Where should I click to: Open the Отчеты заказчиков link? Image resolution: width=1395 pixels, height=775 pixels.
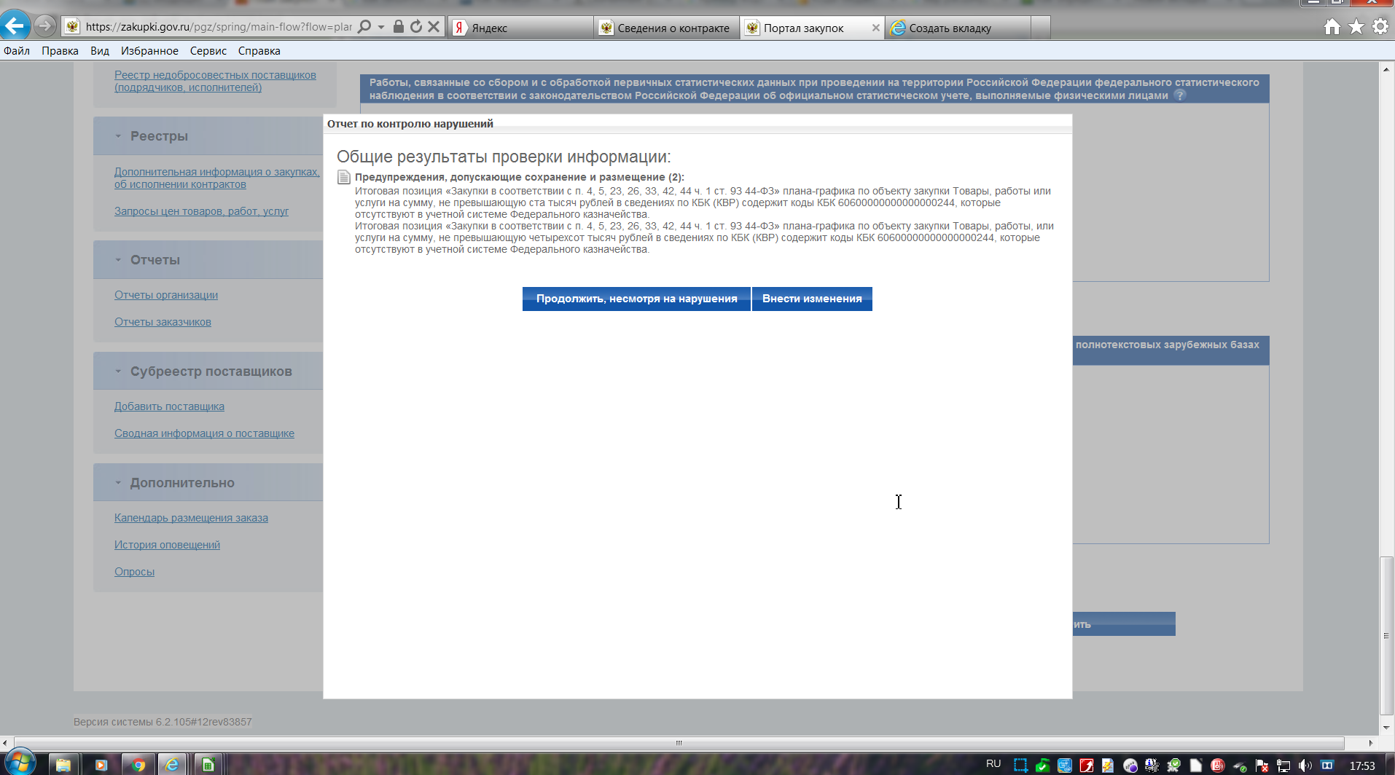click(x=163, y=322)
